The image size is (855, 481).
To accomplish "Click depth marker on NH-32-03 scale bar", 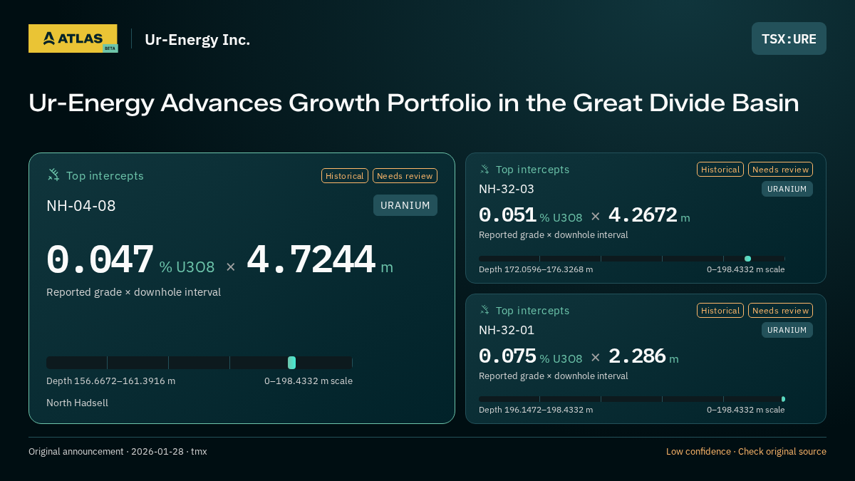I will [747, 259].
